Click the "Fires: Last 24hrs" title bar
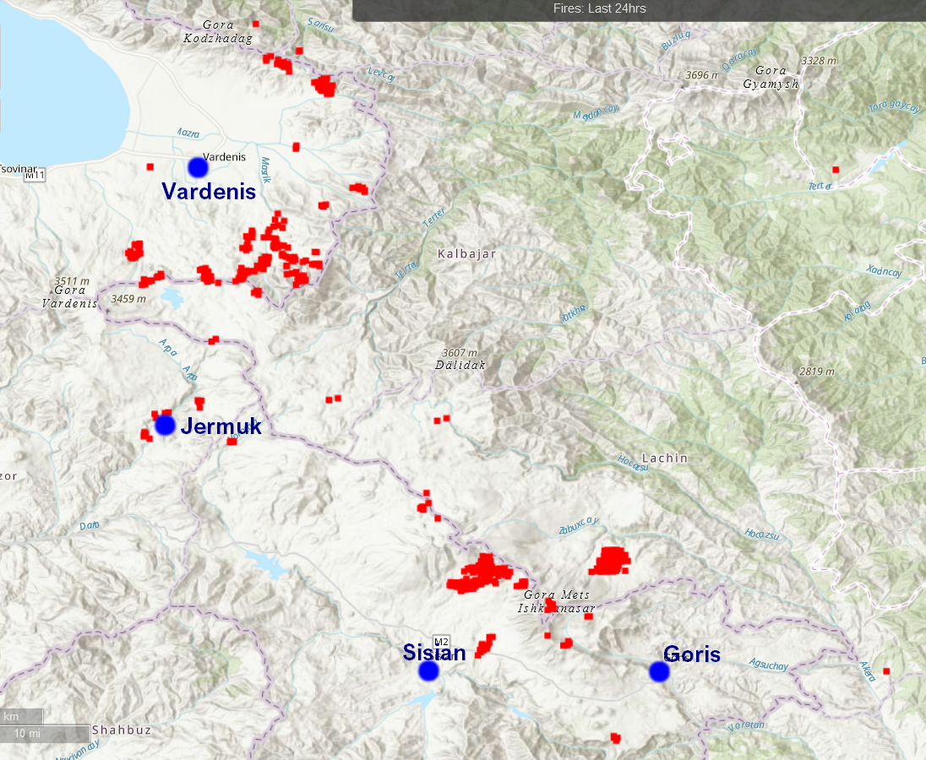This screenshot has height=760, width=926. point(599,9)
